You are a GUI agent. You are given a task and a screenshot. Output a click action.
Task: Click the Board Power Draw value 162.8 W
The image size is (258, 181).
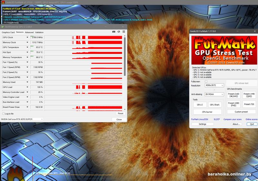(36, 107)
